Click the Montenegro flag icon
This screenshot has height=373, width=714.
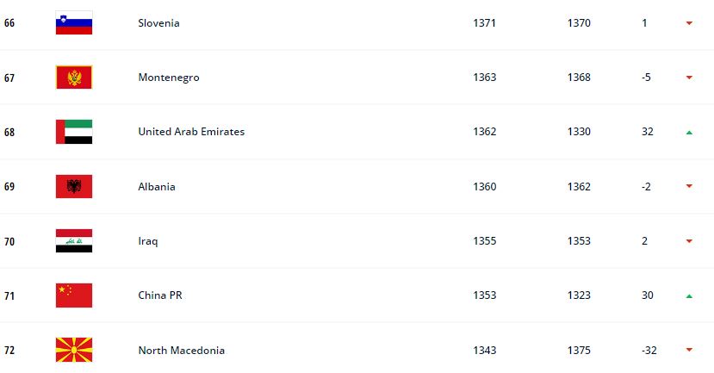coord(74,77)
